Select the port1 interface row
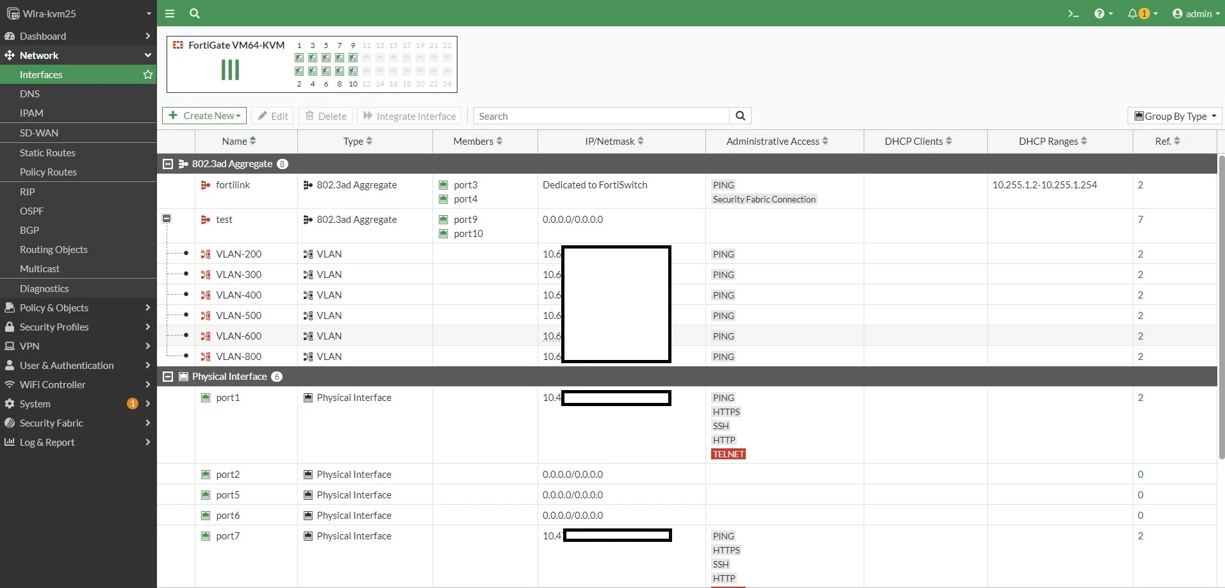Viewport: 1225px width, 588px height. [x=687, y=425]
